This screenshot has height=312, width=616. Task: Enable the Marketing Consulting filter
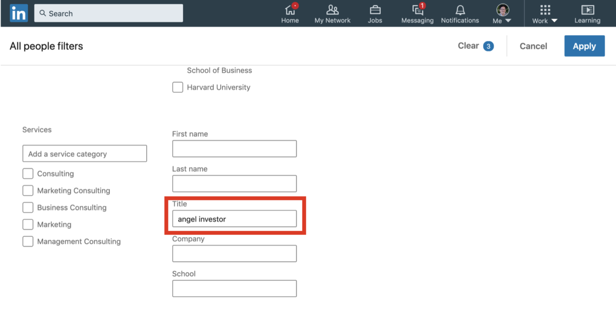[x=28, y=190]
